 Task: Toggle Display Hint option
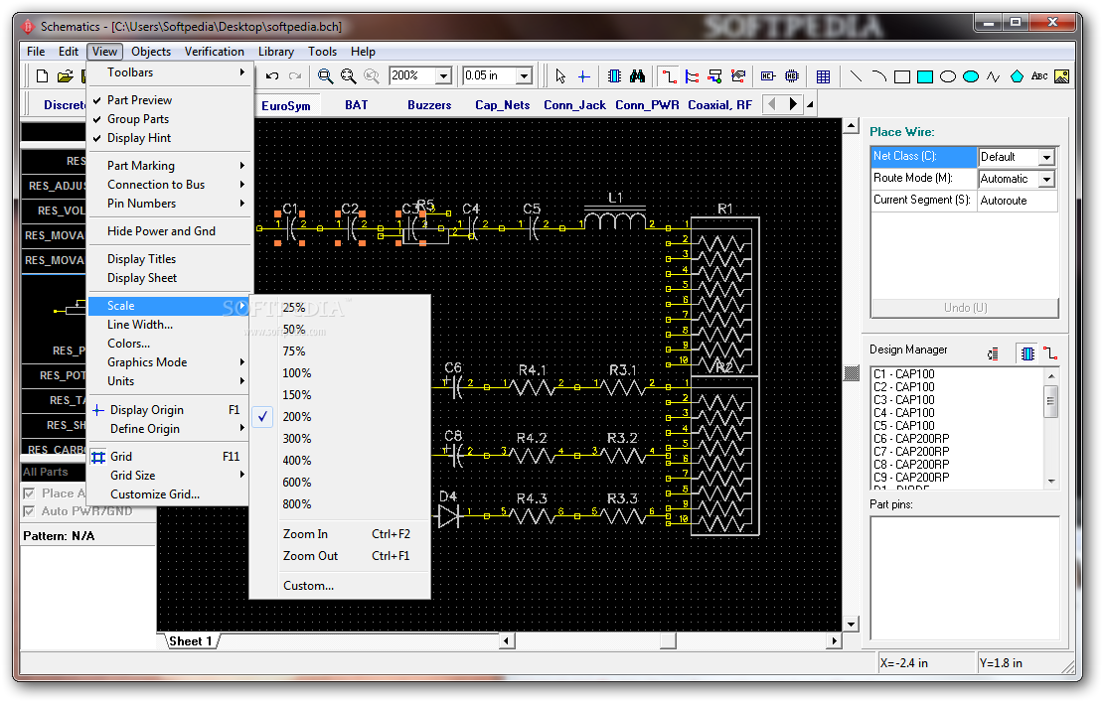click(169, 138)
